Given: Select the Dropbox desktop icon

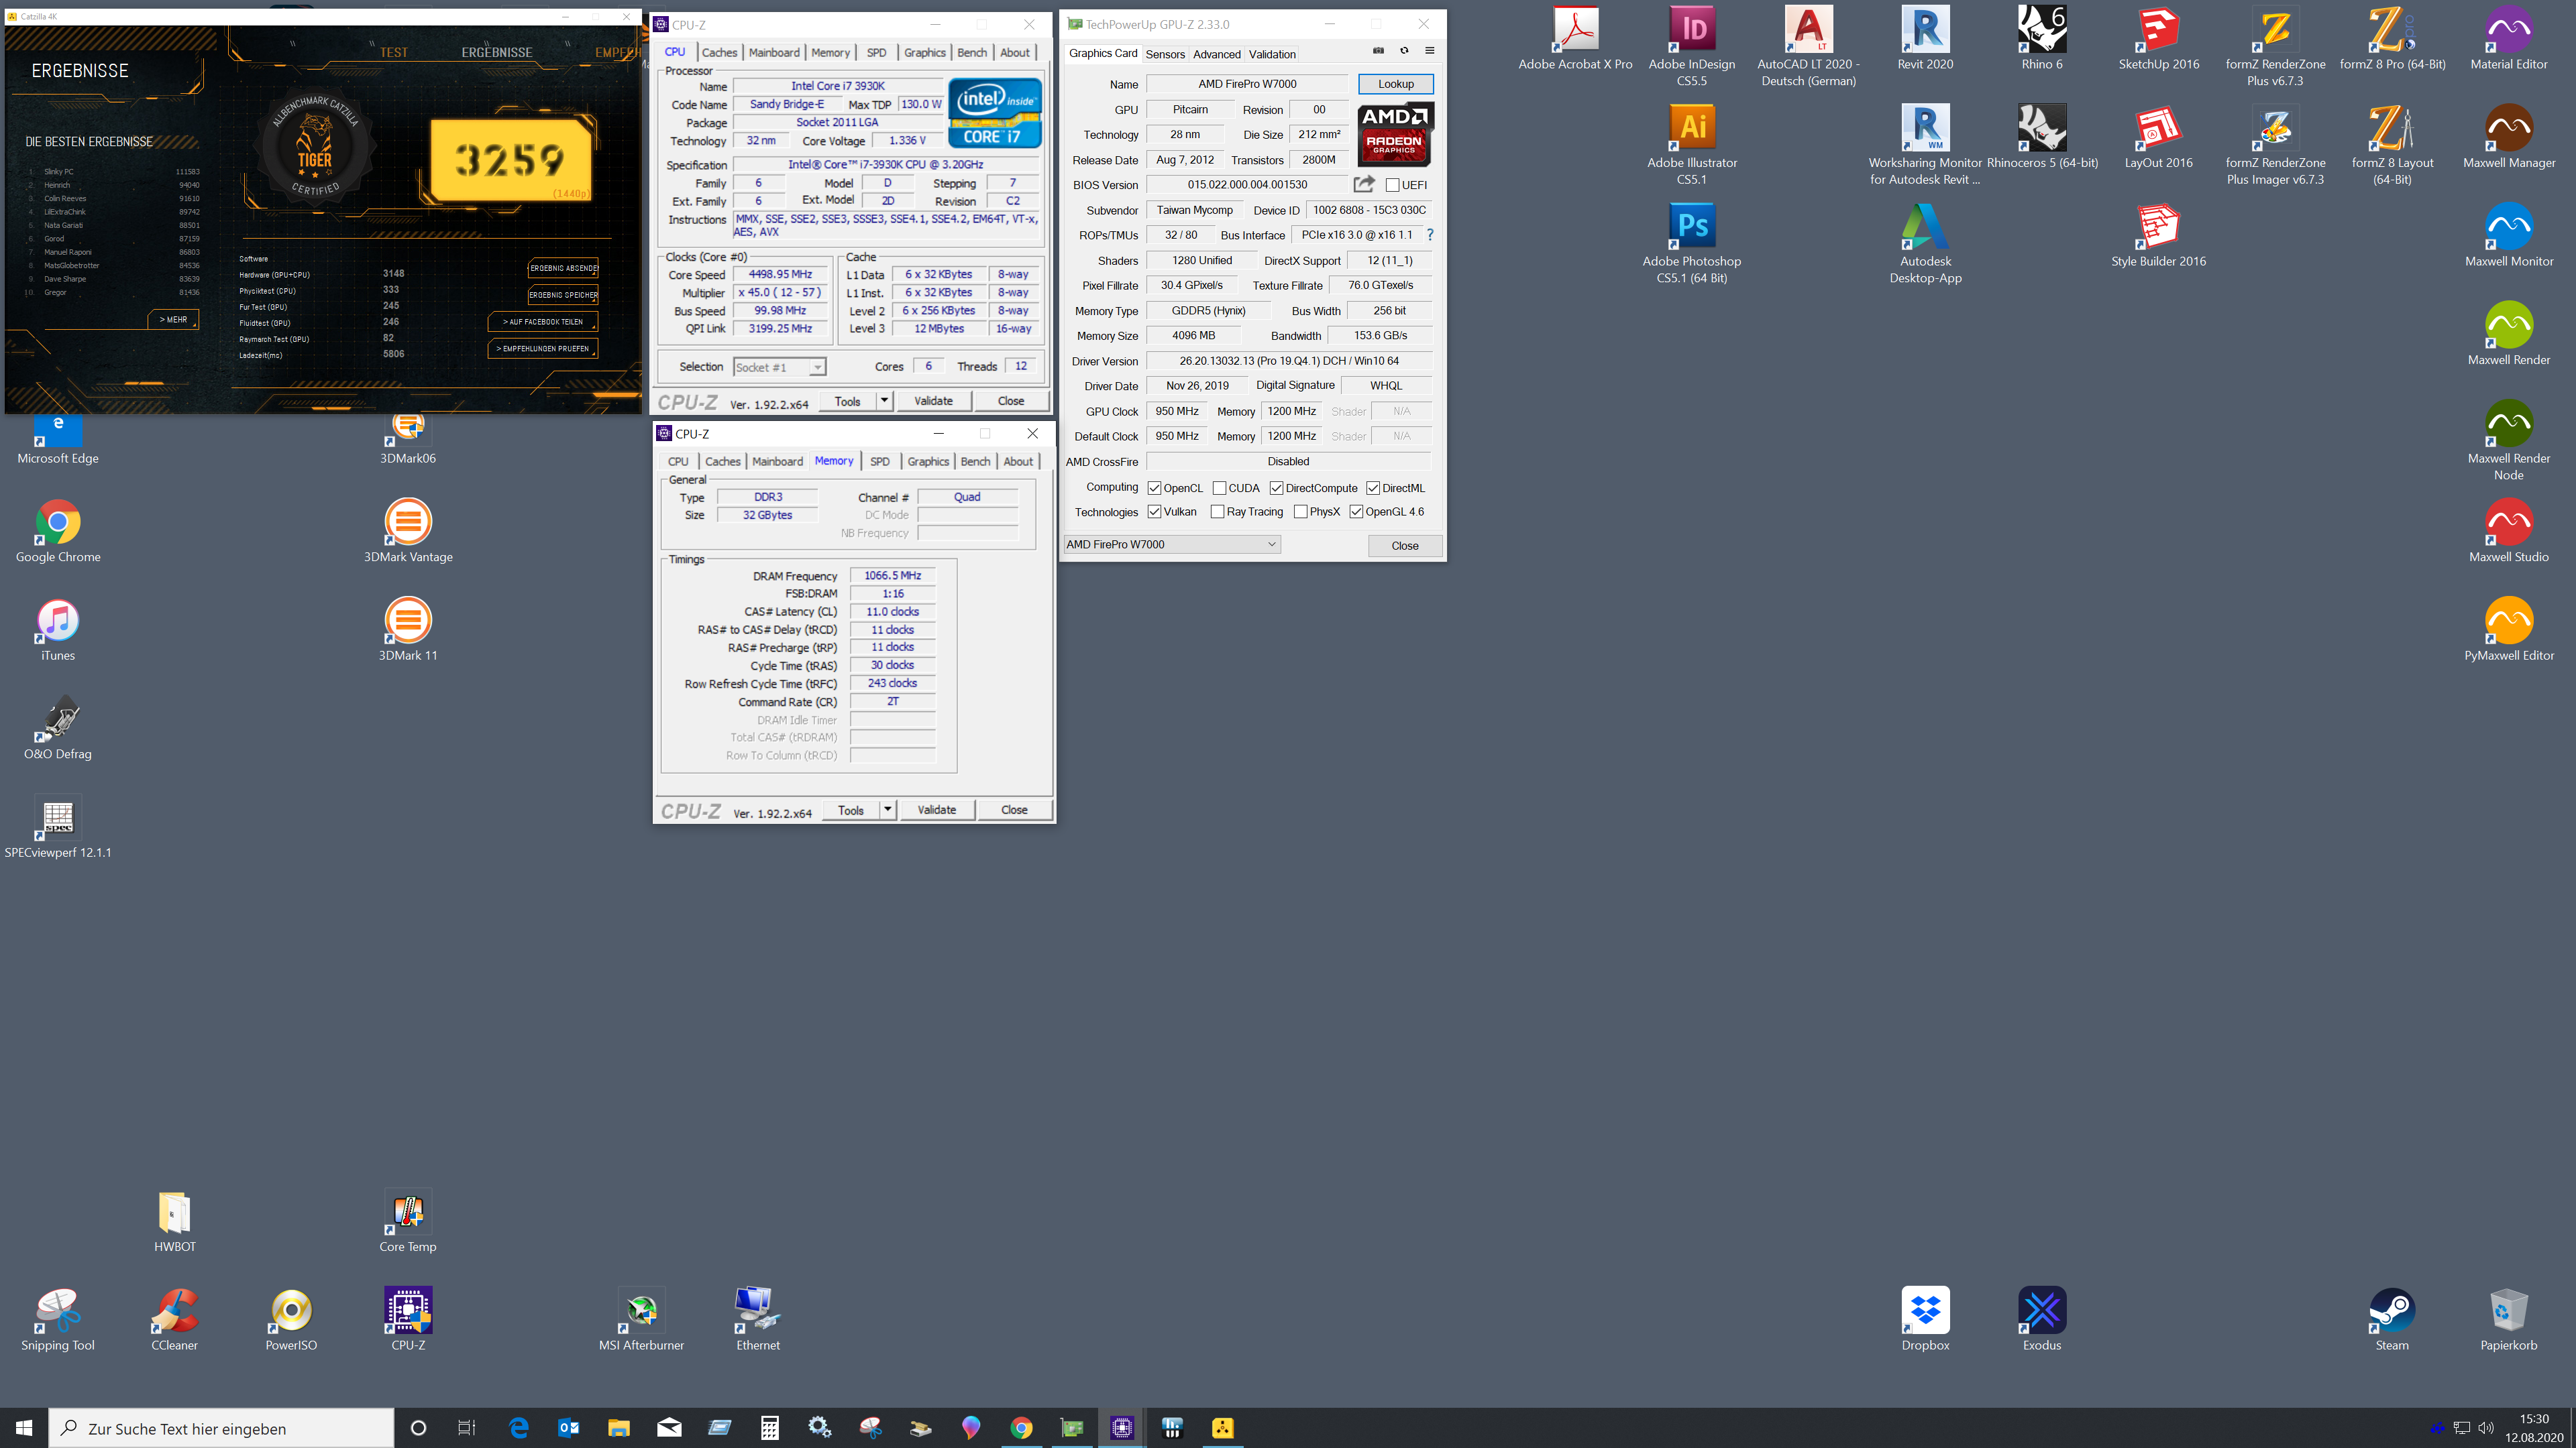Looking at the screenshot, I should (1925, 1320).
